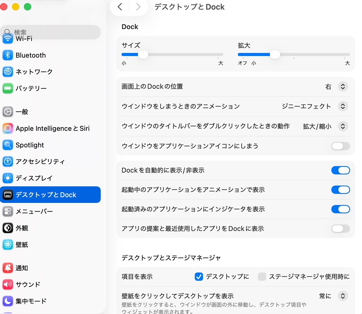362x314 pixels.
Task: Select メニューバー in the sidebar
Action: tap(34, 211)
